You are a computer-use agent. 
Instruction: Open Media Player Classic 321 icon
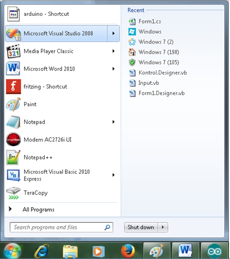13,51
